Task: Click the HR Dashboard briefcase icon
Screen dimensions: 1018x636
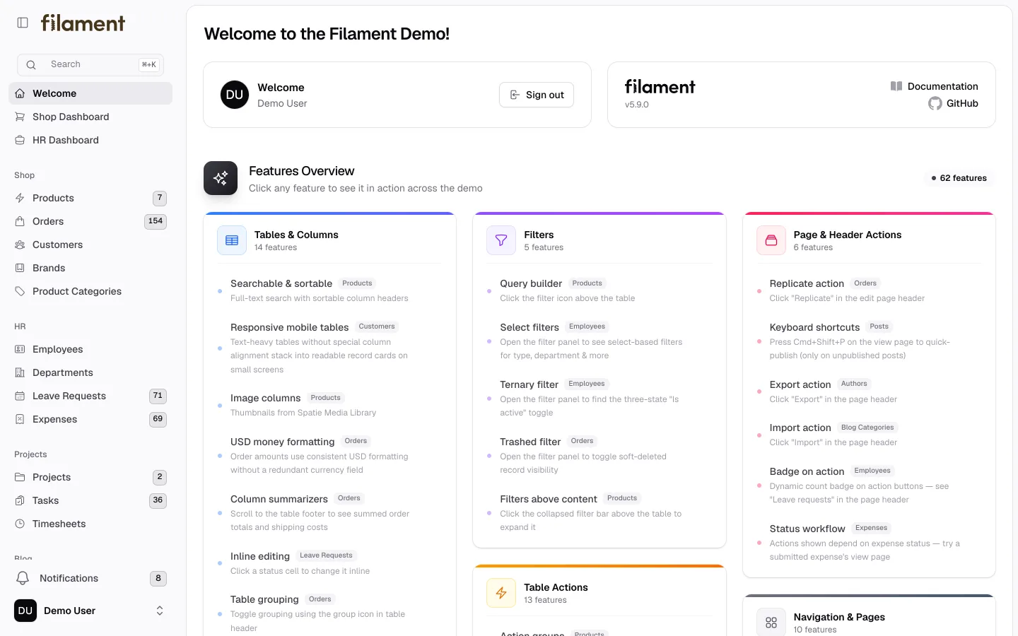Action: [x=20, y=140]
